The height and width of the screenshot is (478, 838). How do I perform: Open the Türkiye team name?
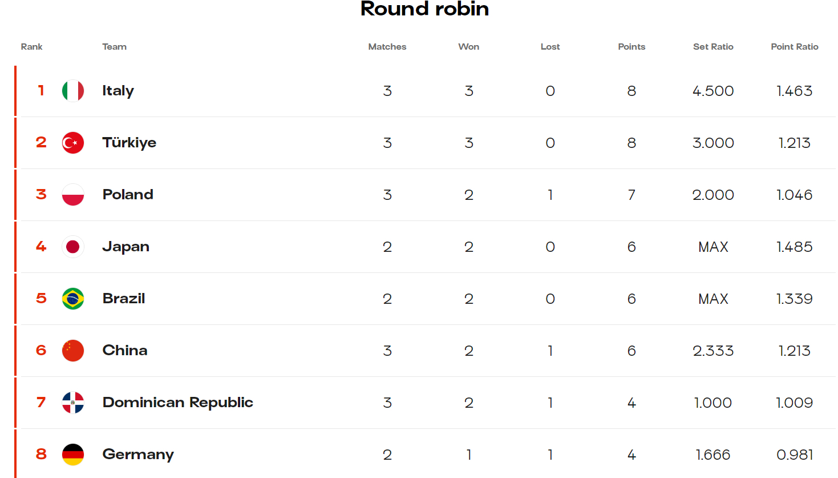pyautogui.click(x=129, y=143)
